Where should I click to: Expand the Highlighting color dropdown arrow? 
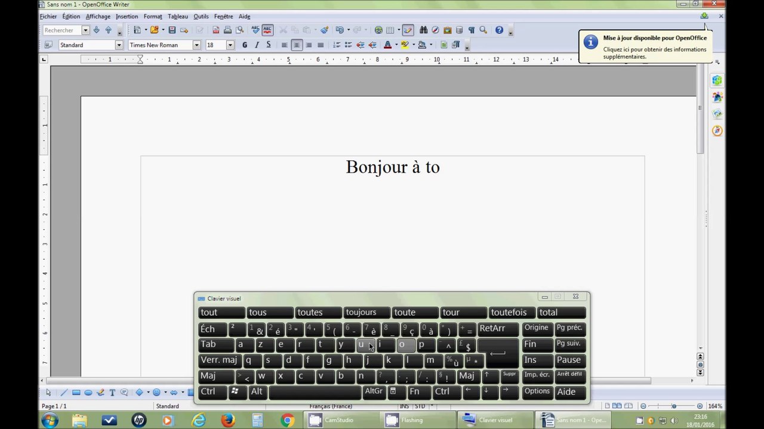click(413, 45)
